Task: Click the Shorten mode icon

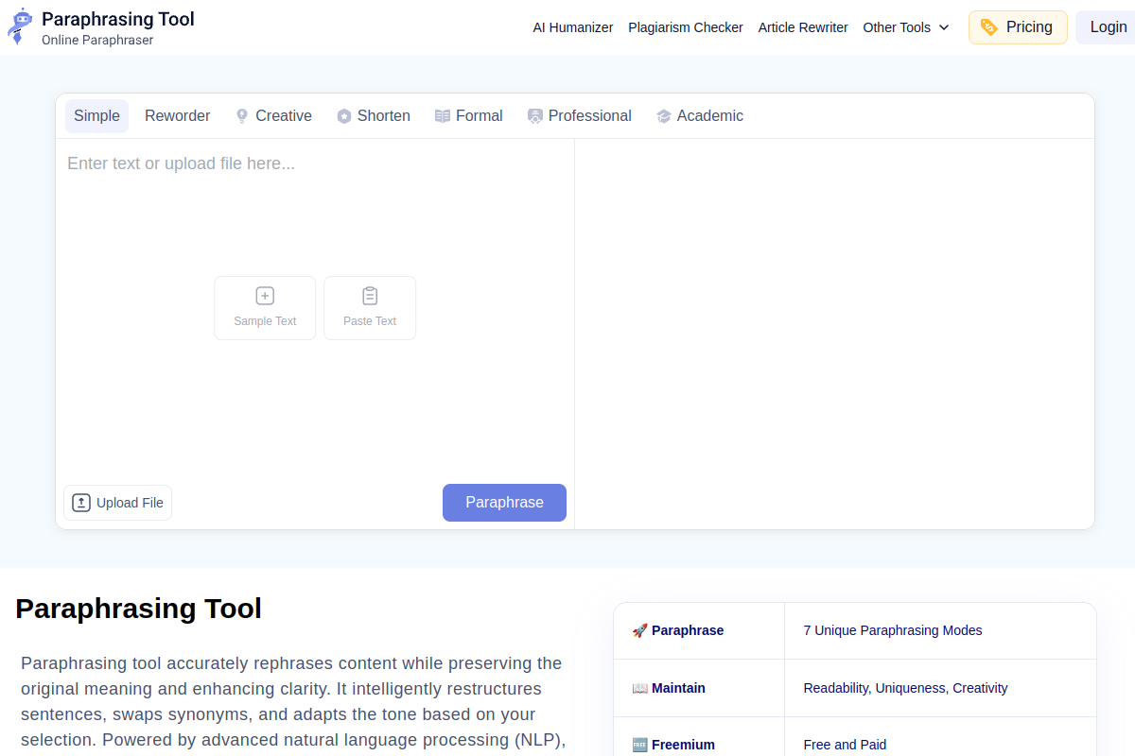Action: click(x=344, y=116)
